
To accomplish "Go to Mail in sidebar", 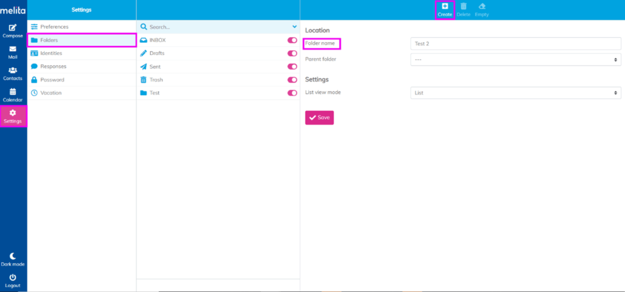I will [x=13, y=49].
